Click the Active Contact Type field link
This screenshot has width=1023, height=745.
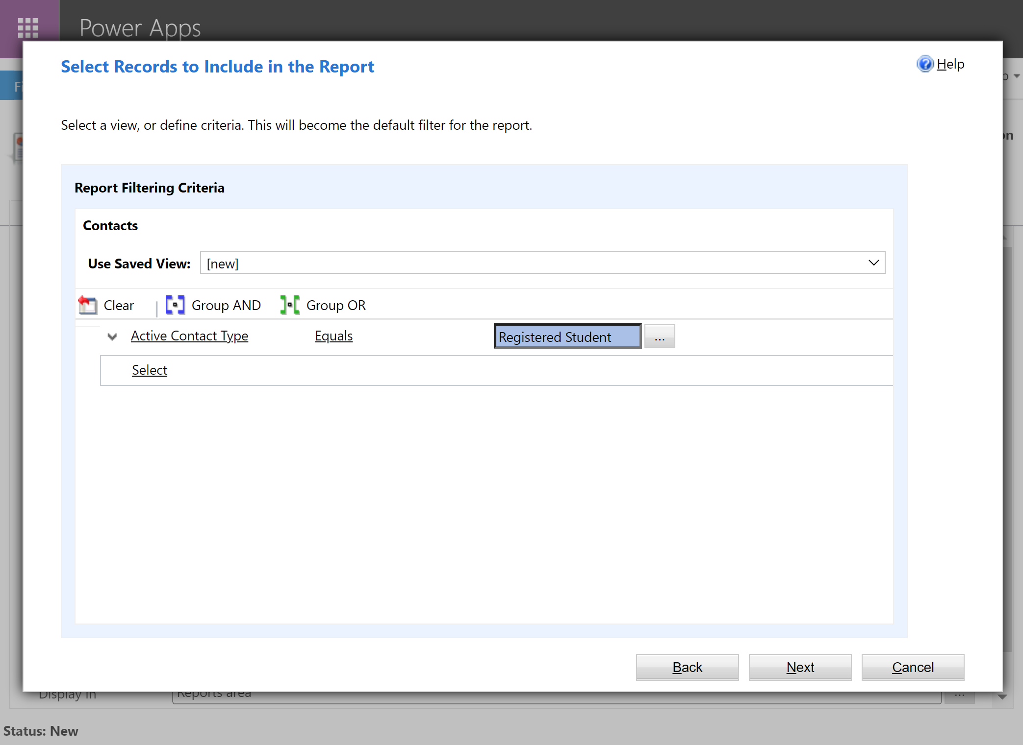click(189, 336)
